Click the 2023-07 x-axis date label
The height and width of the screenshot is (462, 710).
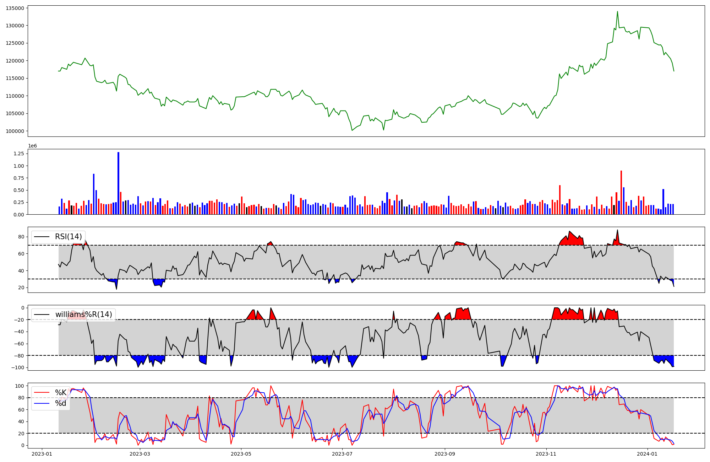pyautogui.click(x=342, y=454)
